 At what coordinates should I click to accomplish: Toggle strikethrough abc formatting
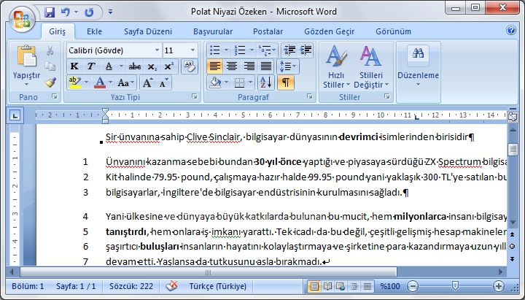pos(135,66)
